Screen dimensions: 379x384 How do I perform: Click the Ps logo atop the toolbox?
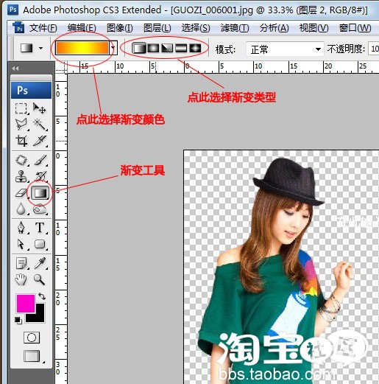pos(31,90)
